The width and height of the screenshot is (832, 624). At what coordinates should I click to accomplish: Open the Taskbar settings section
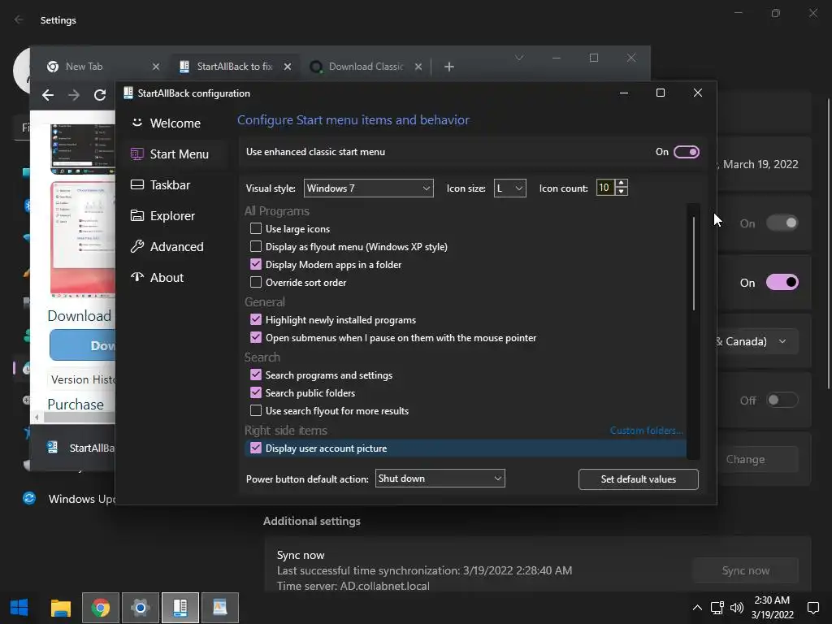[170, 184]
